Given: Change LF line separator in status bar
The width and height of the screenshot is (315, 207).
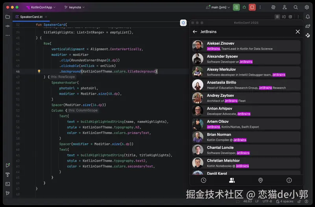Looking at the screenshot, I should 257,201.
